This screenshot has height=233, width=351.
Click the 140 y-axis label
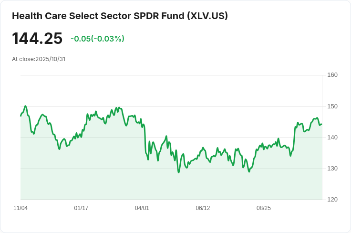click(x=332, y=138)
